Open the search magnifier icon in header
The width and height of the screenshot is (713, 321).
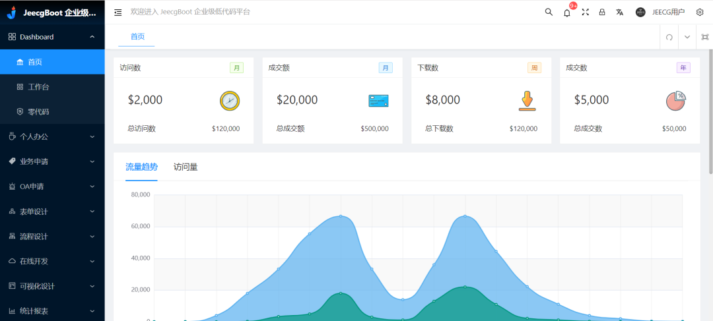point(549,12)
